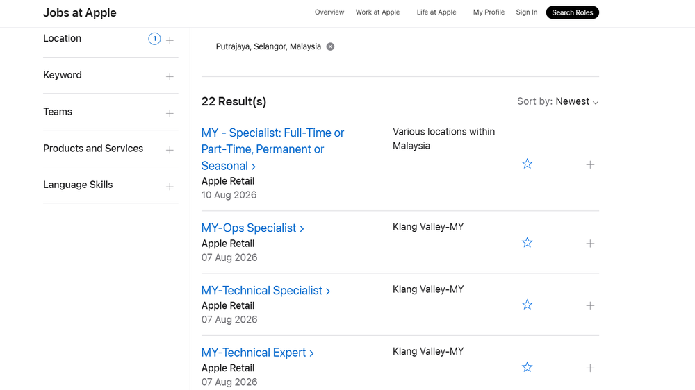Open the MY-Technical Expert job posting

(x=258, y=353)
